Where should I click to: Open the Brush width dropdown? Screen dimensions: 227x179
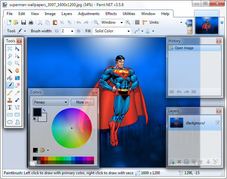[x=72, y=31]
